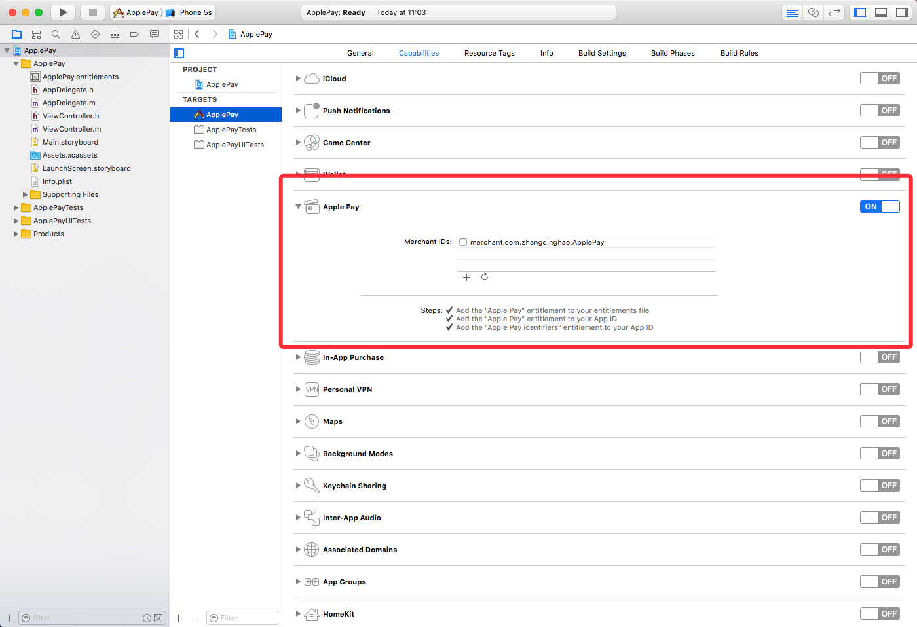Open the Resource Tags tab
The height and width of the screenshot is (627, 917).
pyautogui.click(x=489, y=53)
